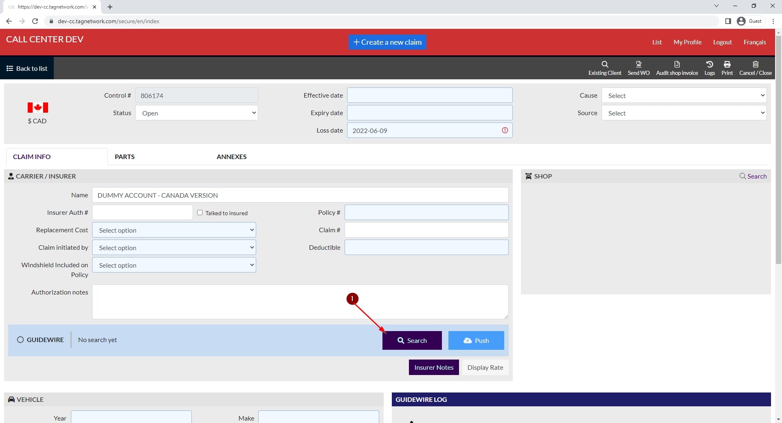Open Audit shop invoice
782x423 pixels.
pos(677,64)
